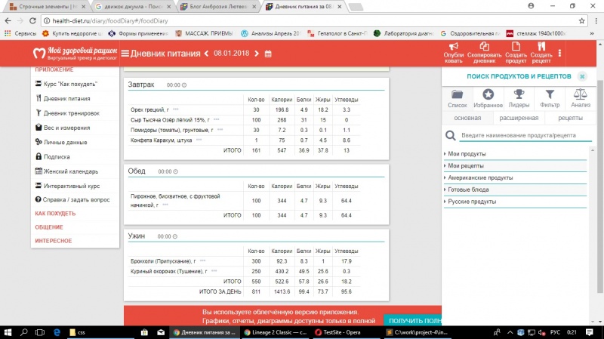Open the calendar date picker icon
604x339 pixels.
pyautogui.click(x=267, y=54)
